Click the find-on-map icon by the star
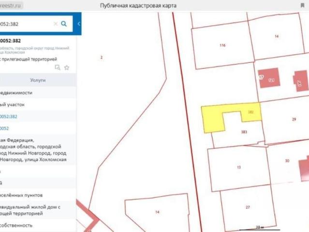The height and width of the screenshot is (232, 309). tap(58, 68)
